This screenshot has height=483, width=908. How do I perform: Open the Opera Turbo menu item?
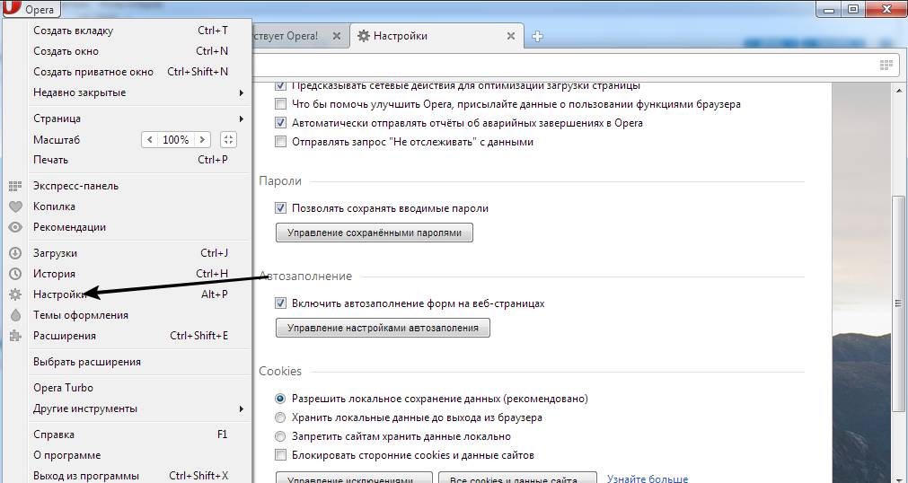63,388
